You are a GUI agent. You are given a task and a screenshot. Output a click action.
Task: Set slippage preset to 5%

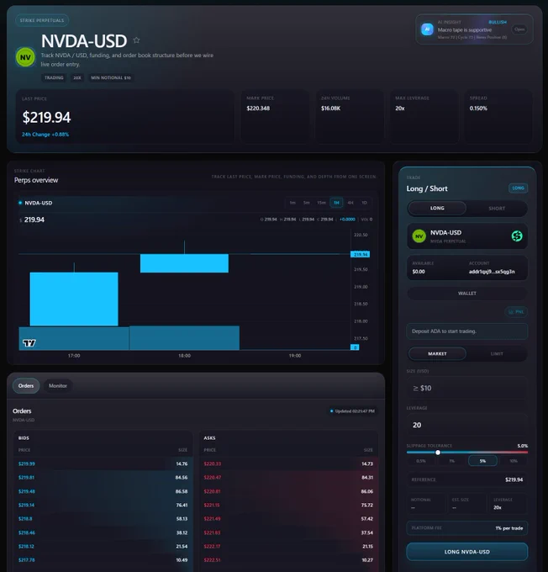tap(482, 461)
